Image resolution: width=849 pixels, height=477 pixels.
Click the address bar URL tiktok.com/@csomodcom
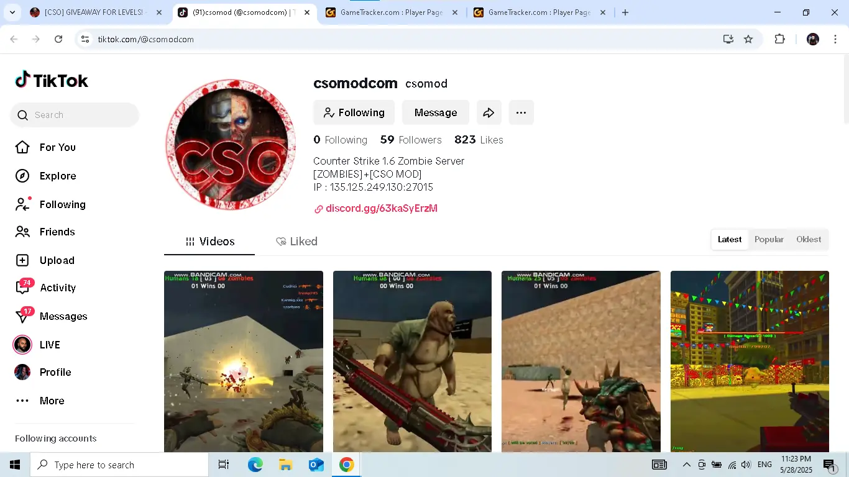pos(146,39)
